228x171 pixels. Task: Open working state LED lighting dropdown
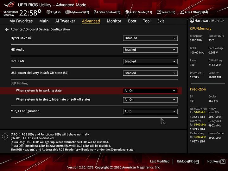(x=150, y=91)
